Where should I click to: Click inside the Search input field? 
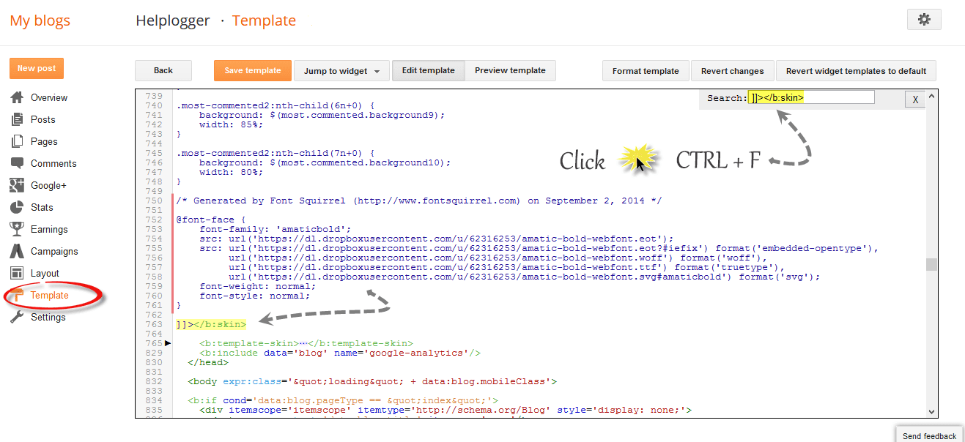pyautogui.click(x=810, y=97)
